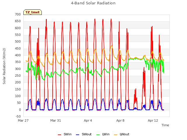Click the 100 y-axis tick label
187x140 pixels.
(18, 96)
